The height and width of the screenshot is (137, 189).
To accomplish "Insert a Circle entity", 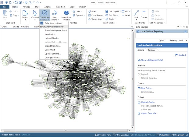I will point(110,19).
